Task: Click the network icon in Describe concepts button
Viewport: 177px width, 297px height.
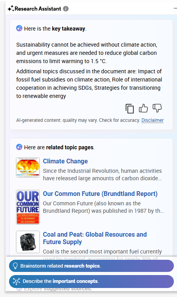Action: (16, 281)
